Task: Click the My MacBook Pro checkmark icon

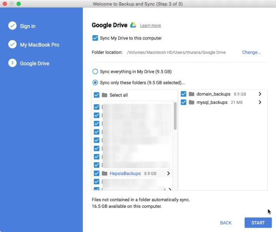Action: pyautogui.click(x=12, y=45)
